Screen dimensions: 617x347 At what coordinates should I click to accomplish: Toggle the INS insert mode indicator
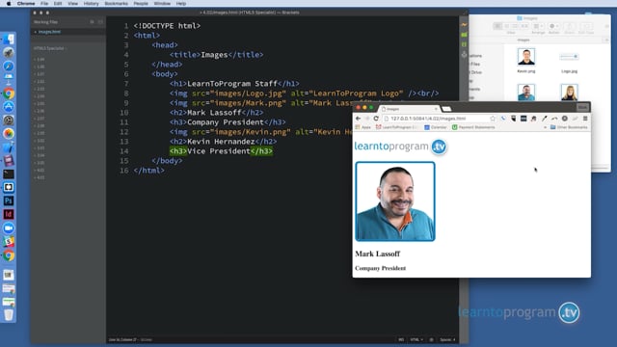click(401, 339)
